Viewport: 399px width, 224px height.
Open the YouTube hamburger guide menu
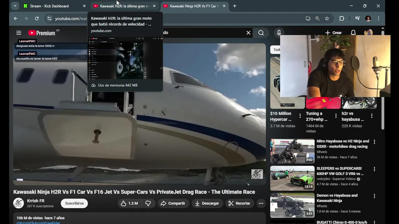tap(19, 33)
